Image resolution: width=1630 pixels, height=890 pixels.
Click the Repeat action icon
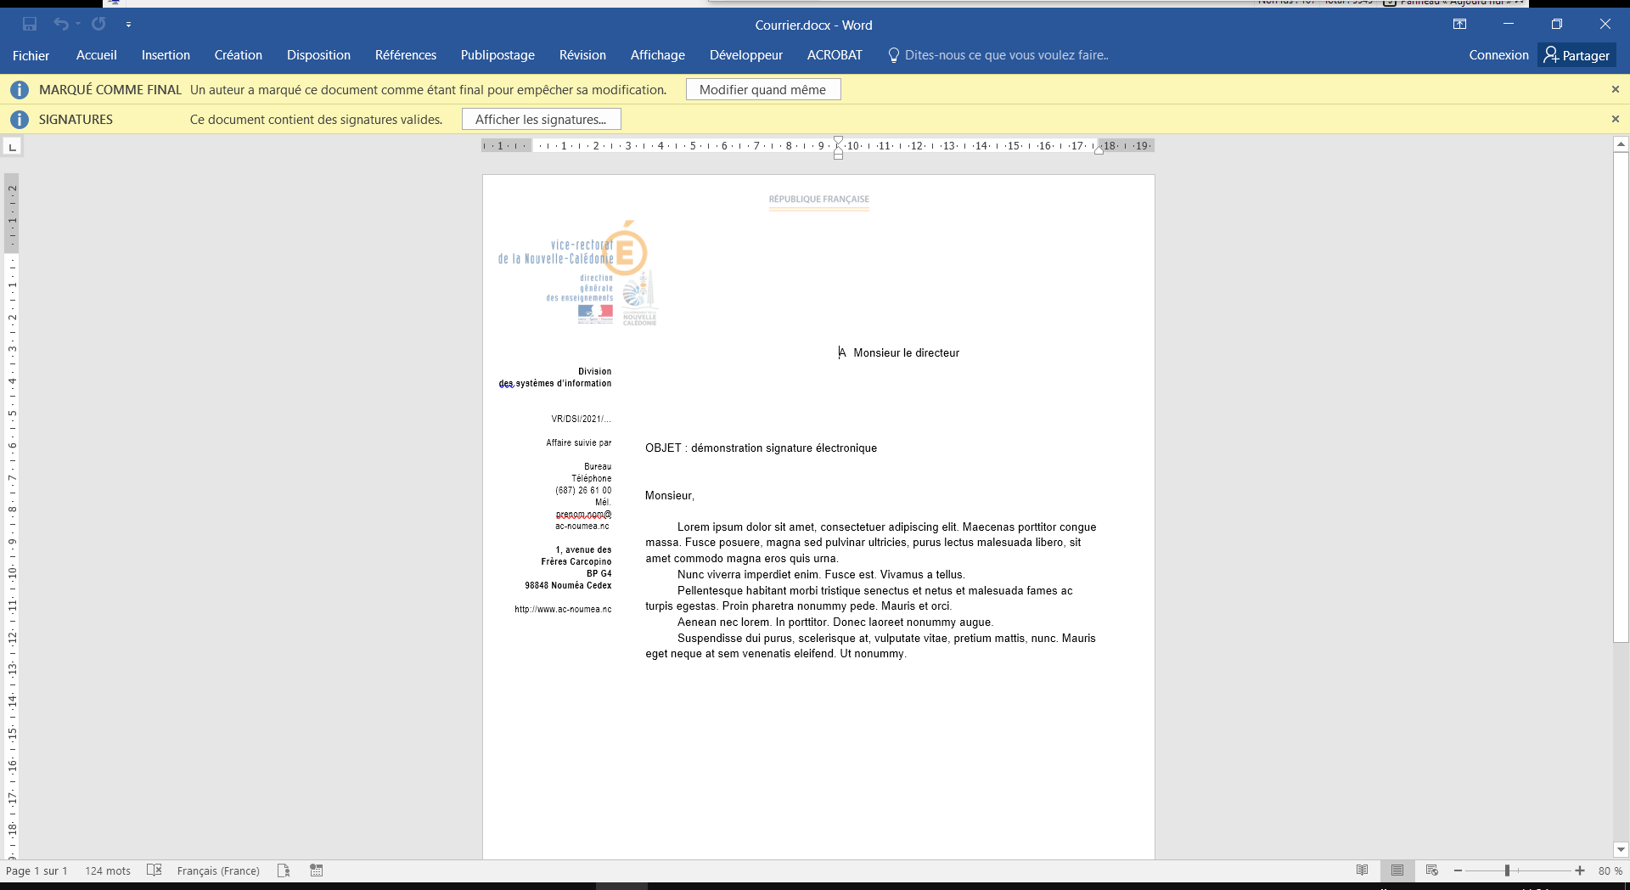[99, 24]
